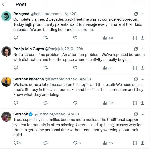Share Pooja Jain Gupta's post
Image resolution: width=151 pixels, height=149 pixels.
pos(142,68)
